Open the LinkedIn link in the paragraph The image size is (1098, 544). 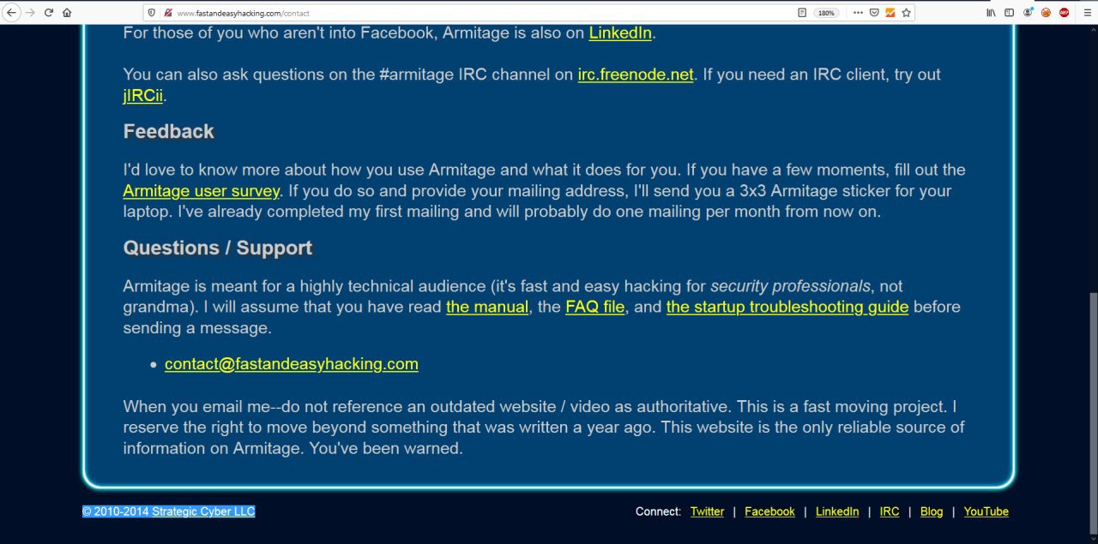[620, 33]
